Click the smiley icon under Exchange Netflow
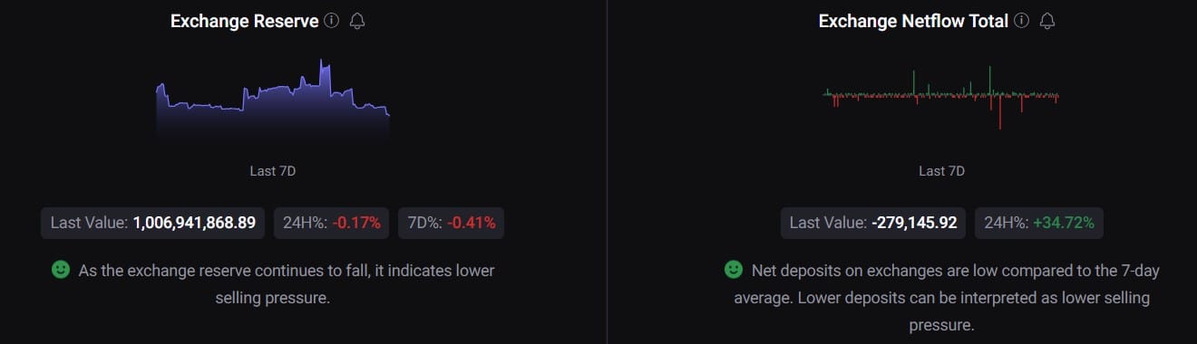Image resolution: width=1197 pixels, height=344 pixels. (733, 270)
